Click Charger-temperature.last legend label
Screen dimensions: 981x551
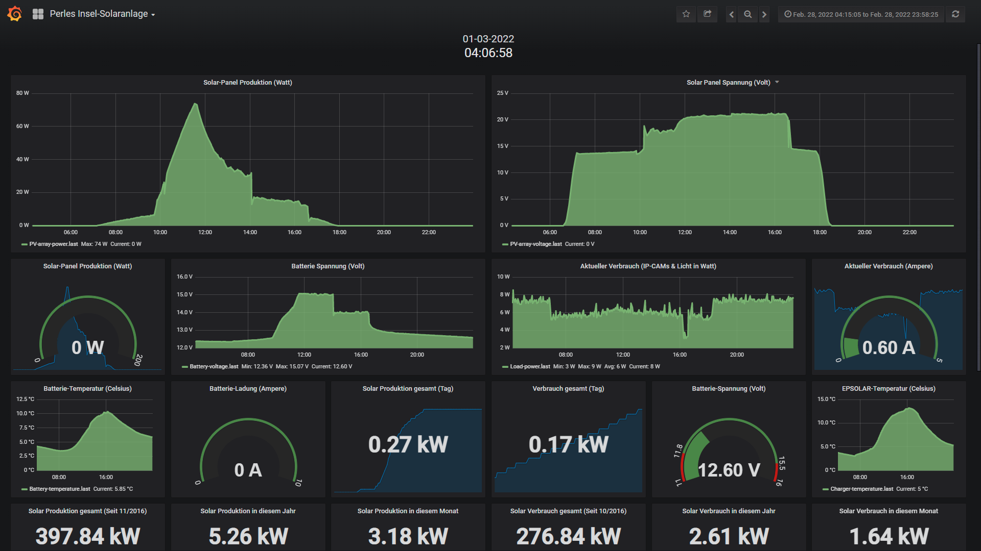point(861,489)
